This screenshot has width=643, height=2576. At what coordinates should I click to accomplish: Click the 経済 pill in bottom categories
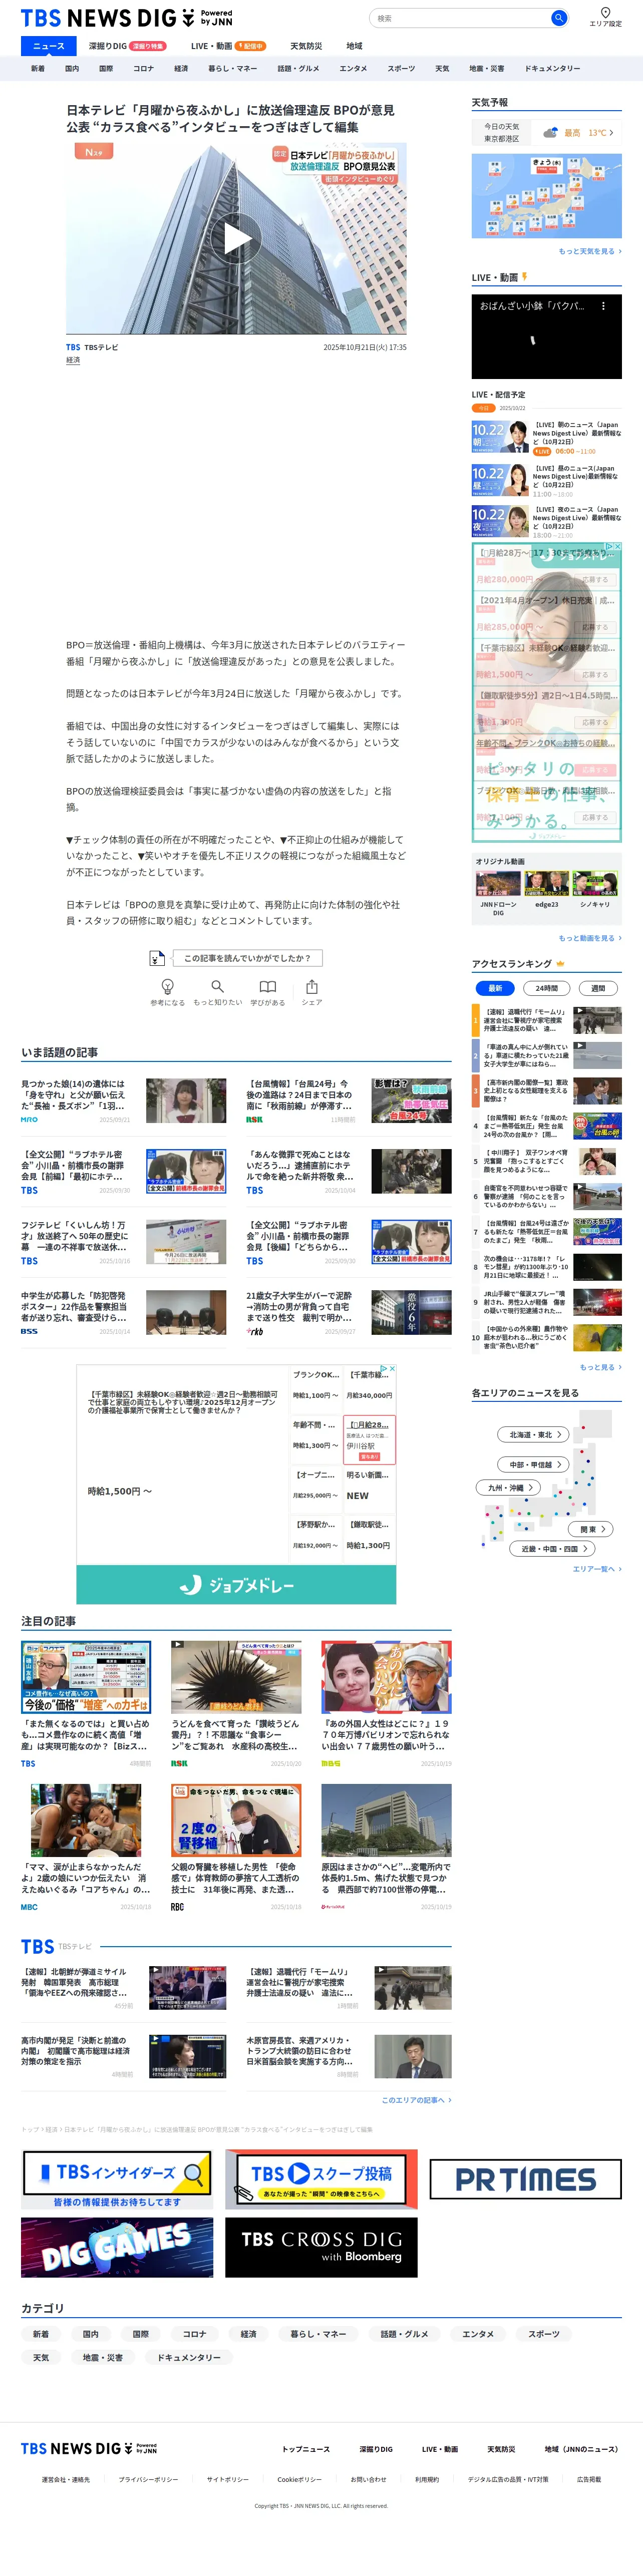pyautogui.click(x=248, y=2334)
